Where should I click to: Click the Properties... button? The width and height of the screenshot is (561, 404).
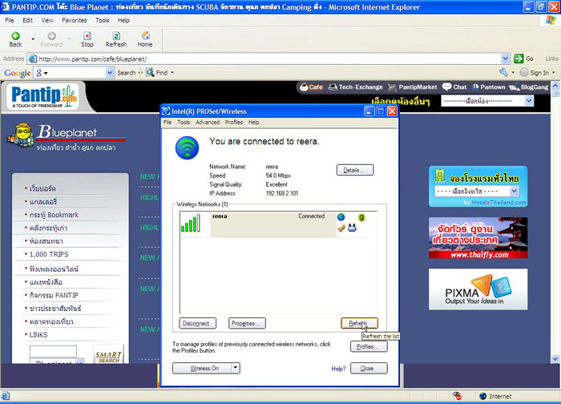click(247, 323)
